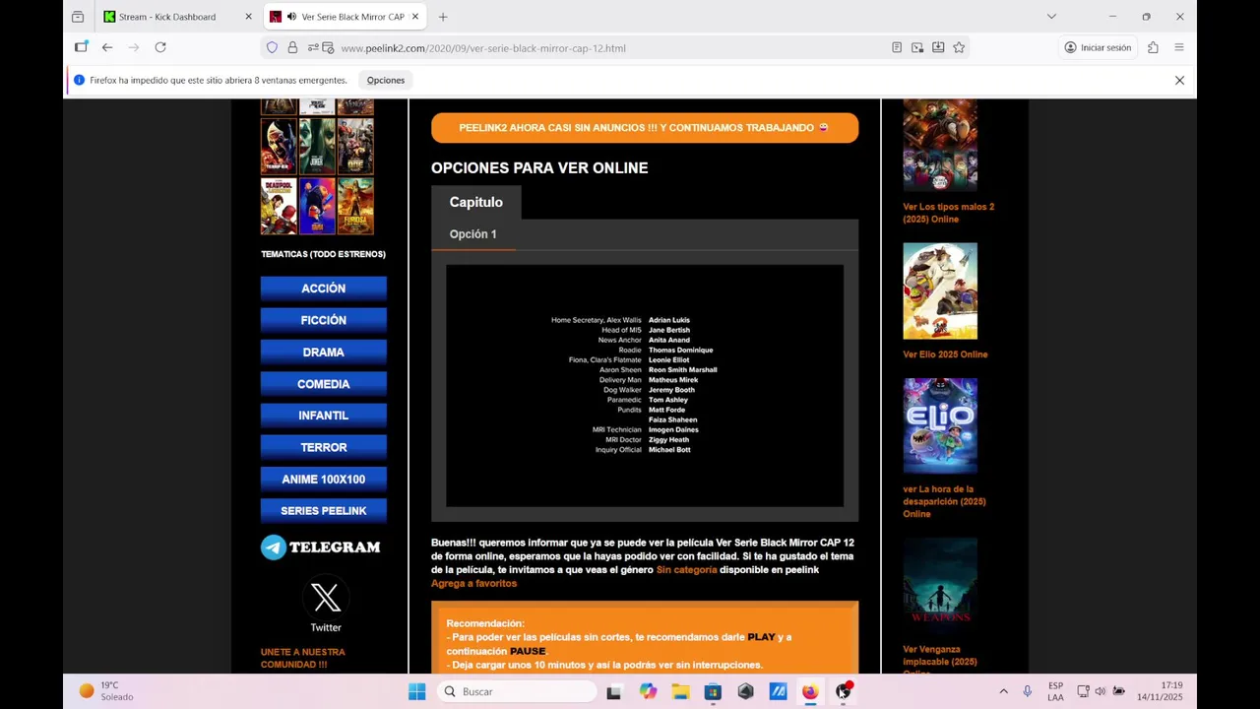Click UNETE A NUESTRA COMUNIDAD text

(302, 659)
